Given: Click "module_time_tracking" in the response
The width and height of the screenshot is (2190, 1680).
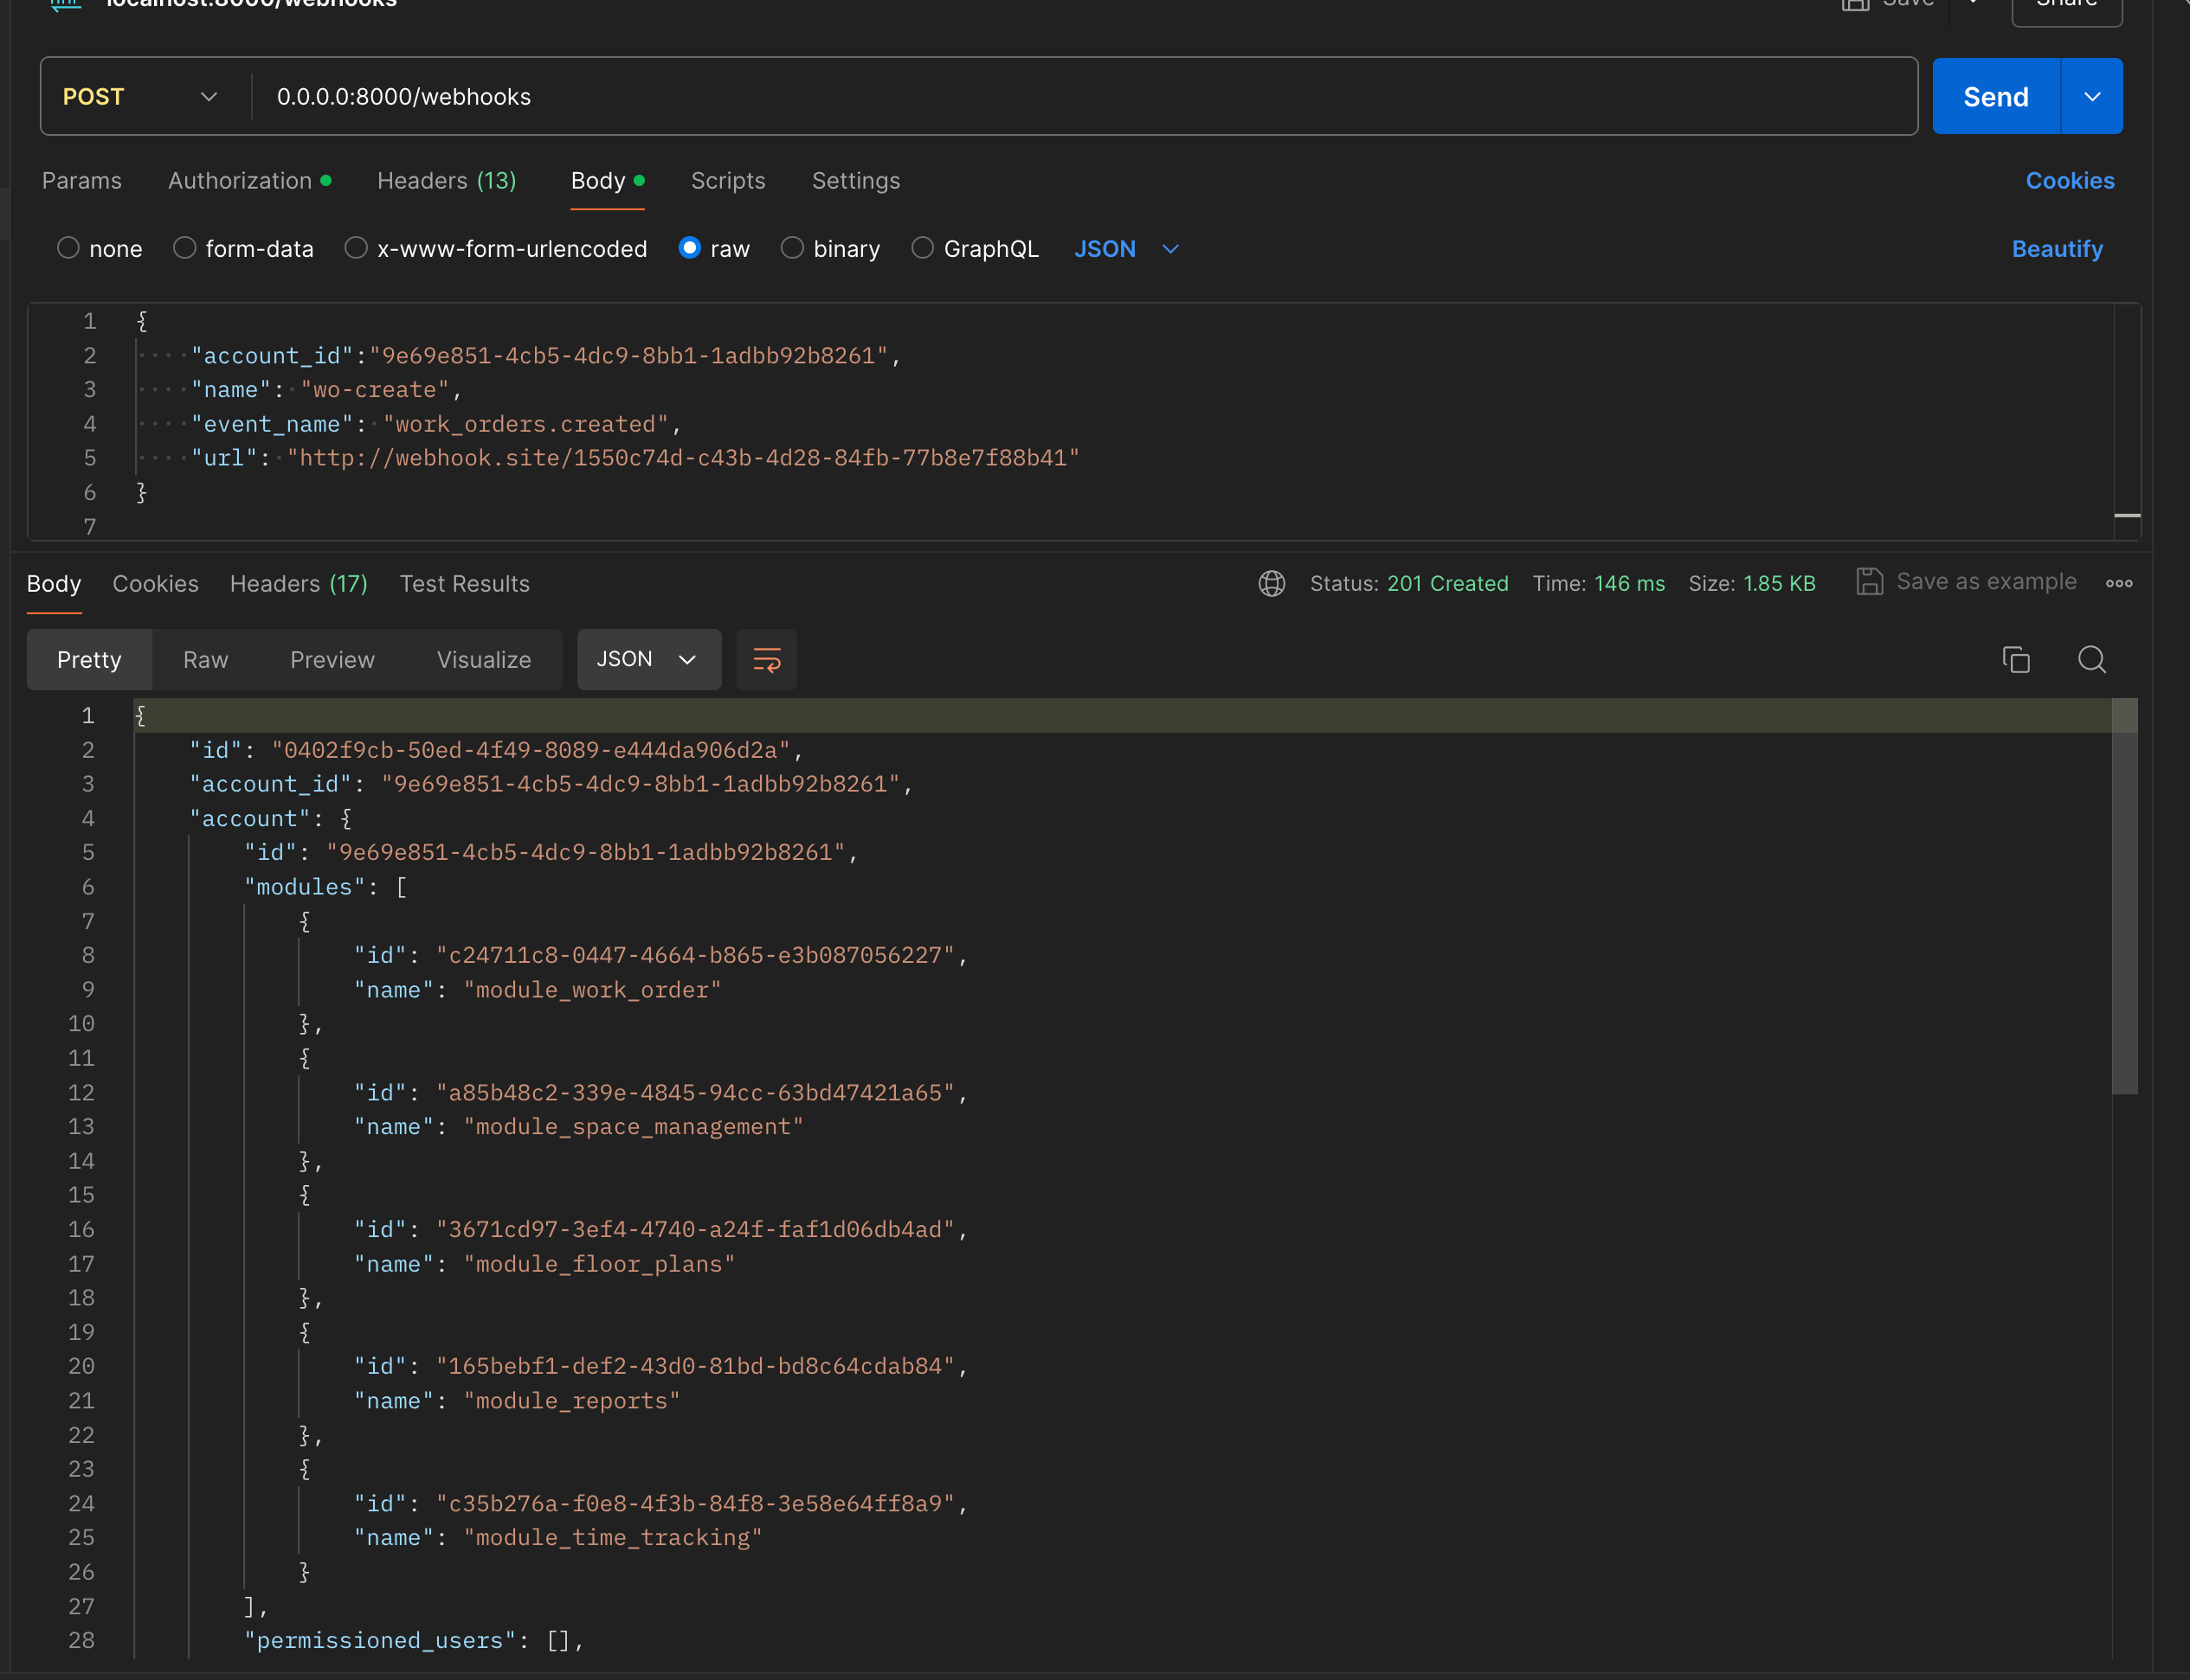Looking at the screenshot, I should pos(612,1538).
